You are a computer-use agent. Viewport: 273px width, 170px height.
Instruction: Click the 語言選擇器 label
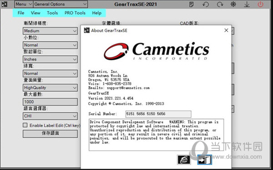tap(35, 109)
